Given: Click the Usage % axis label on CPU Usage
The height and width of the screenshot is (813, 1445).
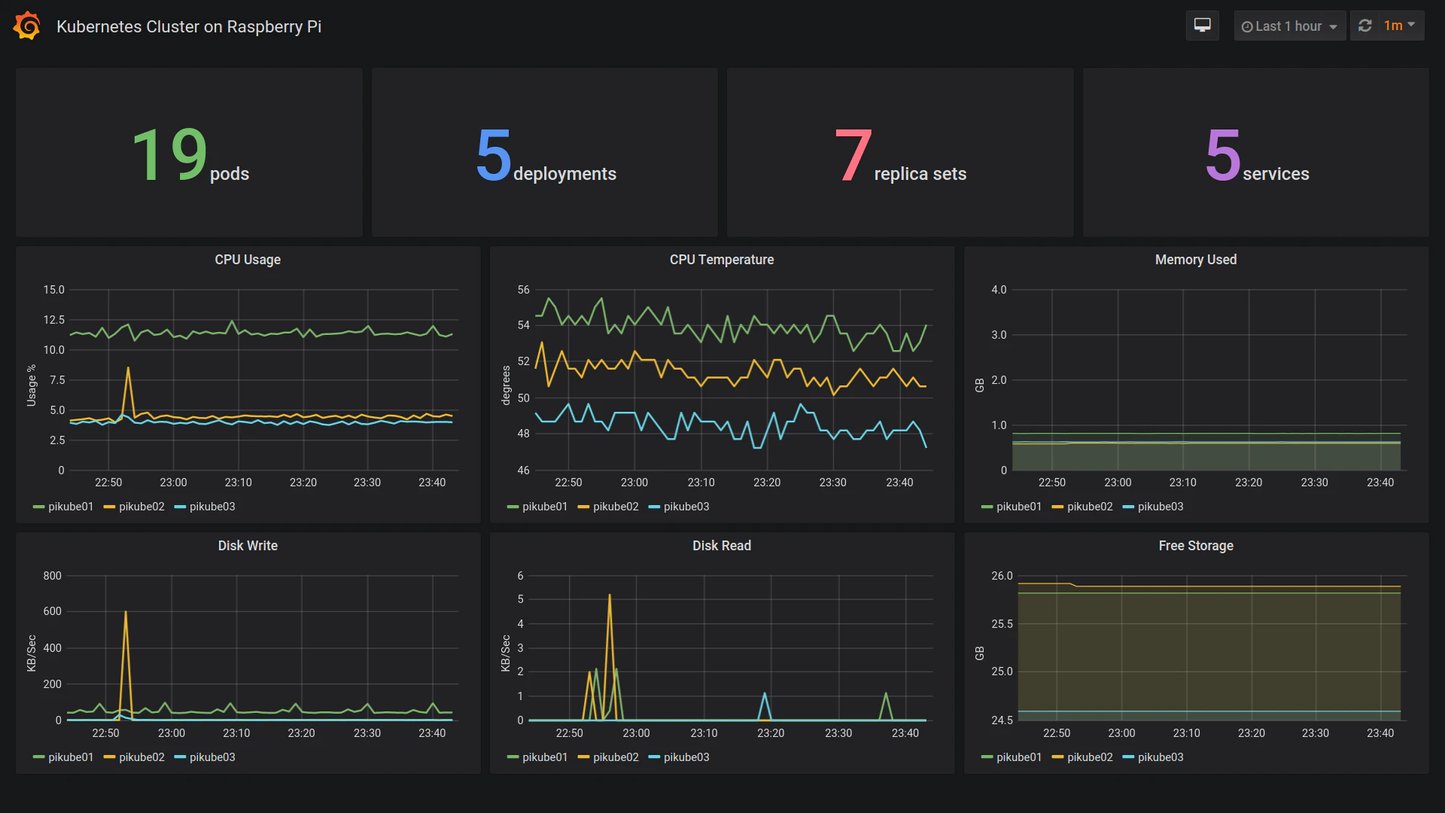Looking at the screenshot, I should 32,385.
